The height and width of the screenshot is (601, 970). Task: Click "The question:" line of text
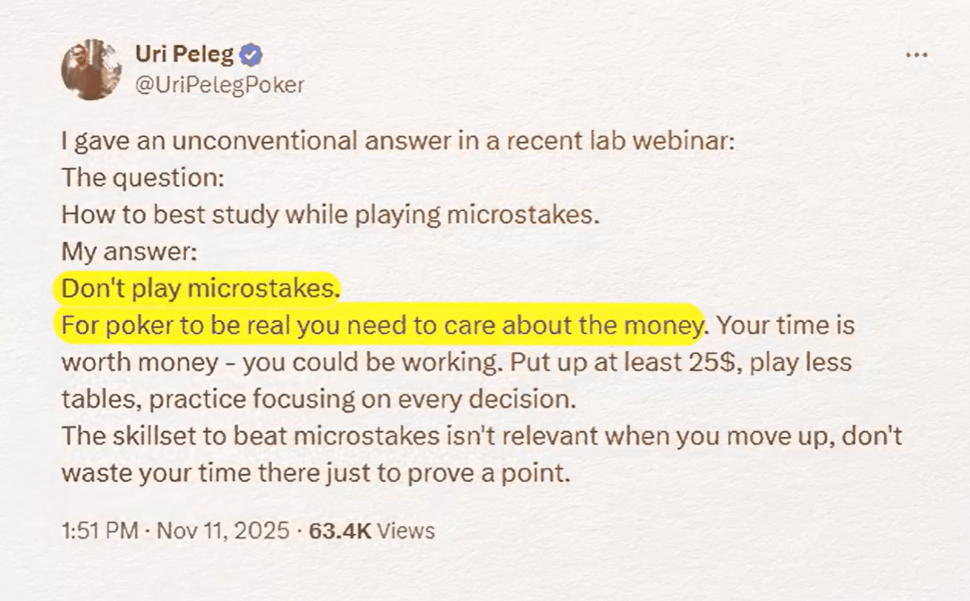click(x=142, y=178)
